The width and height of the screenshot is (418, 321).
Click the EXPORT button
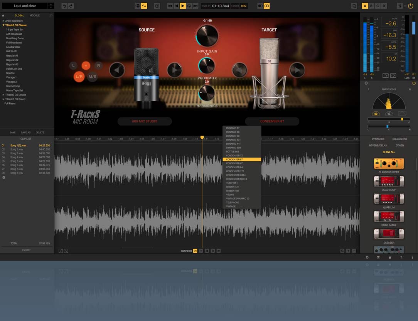(27, 250)
